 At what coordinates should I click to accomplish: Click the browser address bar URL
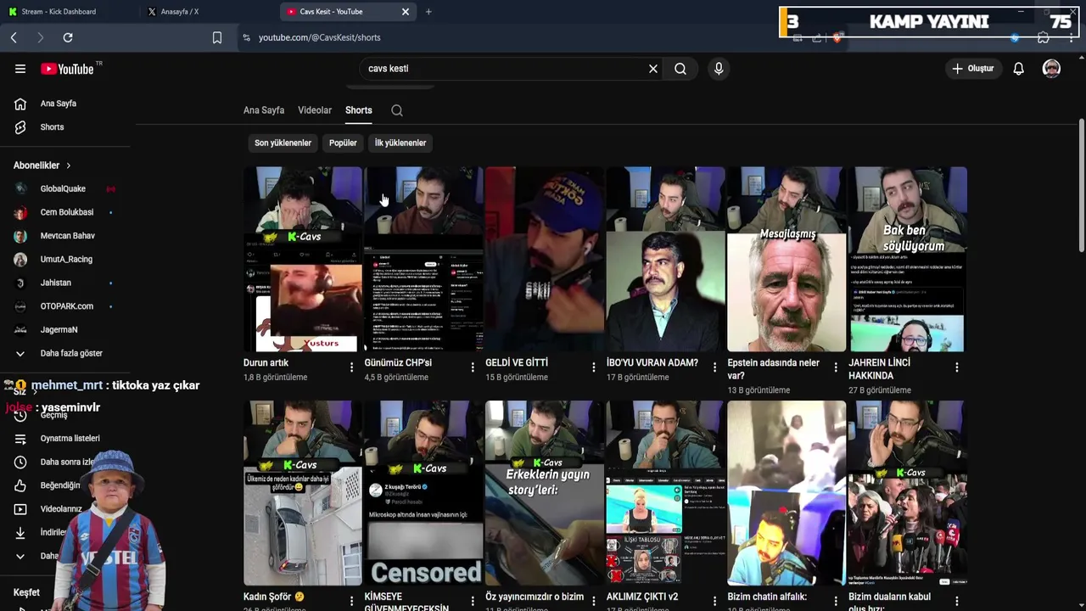tap(320, 37)
